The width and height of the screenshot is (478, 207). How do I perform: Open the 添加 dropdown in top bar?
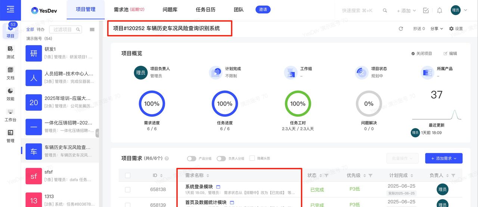coord(406,11)
